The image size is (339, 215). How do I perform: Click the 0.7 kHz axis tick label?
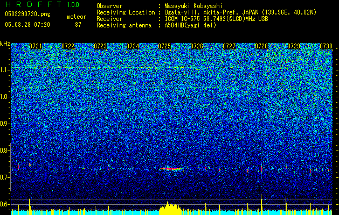pos(4,177)
